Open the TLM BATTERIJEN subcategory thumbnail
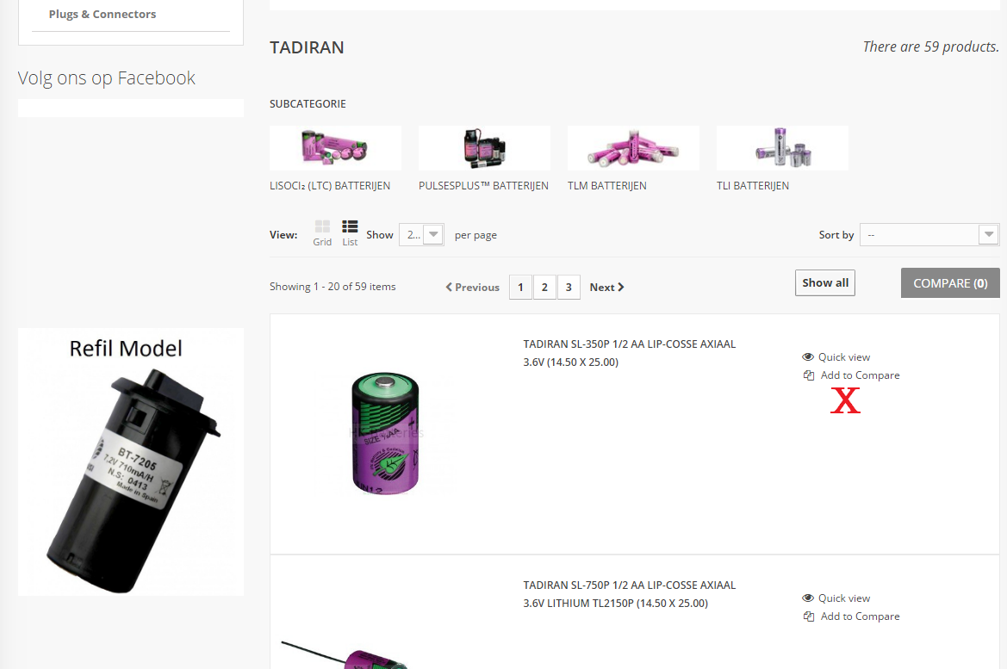This screenshot has width=1007, height=669. pyautogui.click(x=633, y=148)
